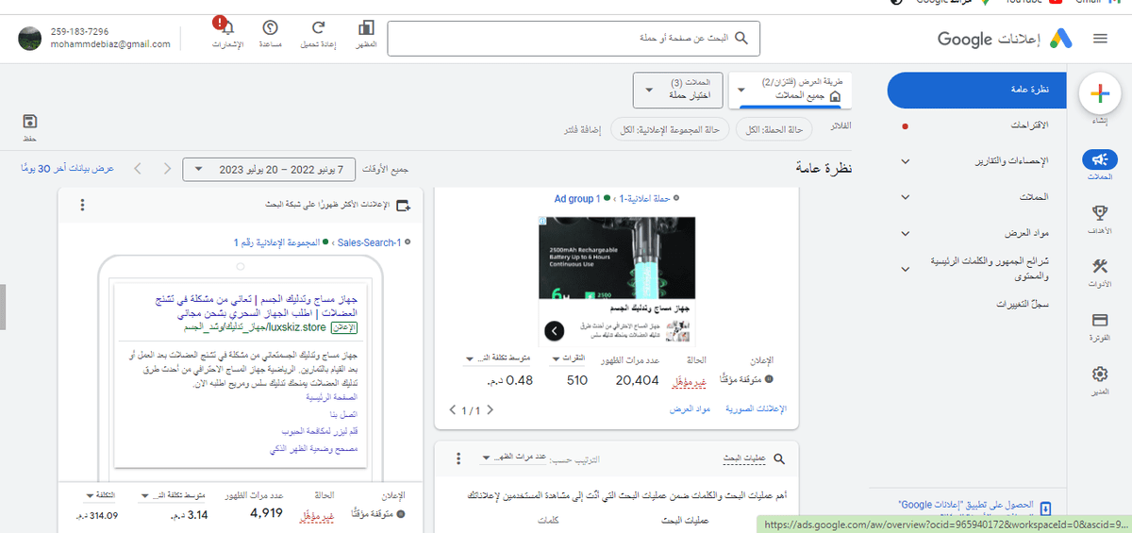Viewport: 1132px width, 533px height.
Task: Click the account email mohammdebiaz@gmail.com
Action: tap(110, 44)
